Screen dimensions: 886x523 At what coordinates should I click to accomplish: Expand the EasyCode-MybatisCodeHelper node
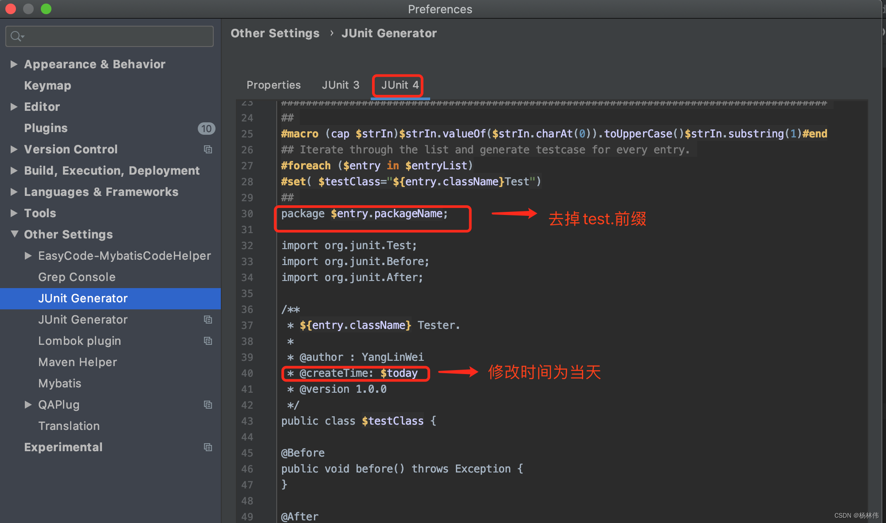pyautogui.click(x=28, y=256)
